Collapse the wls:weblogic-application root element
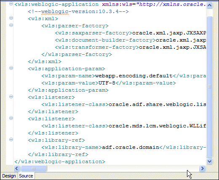The width and height of the screenshot is (219, 180). click(x=11, y=4)
